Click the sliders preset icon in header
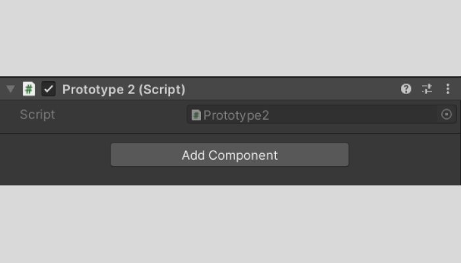The image size is (461, 263). coord(427,89)
